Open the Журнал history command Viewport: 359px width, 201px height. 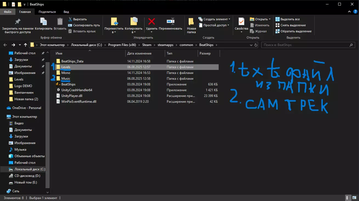[258, 31]
